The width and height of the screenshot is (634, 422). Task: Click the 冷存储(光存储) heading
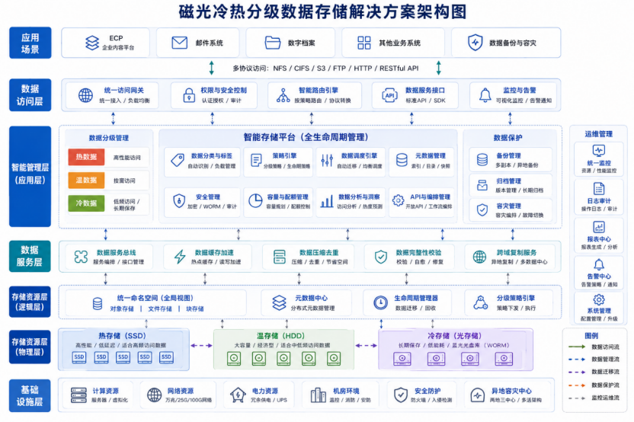(454, 336)
